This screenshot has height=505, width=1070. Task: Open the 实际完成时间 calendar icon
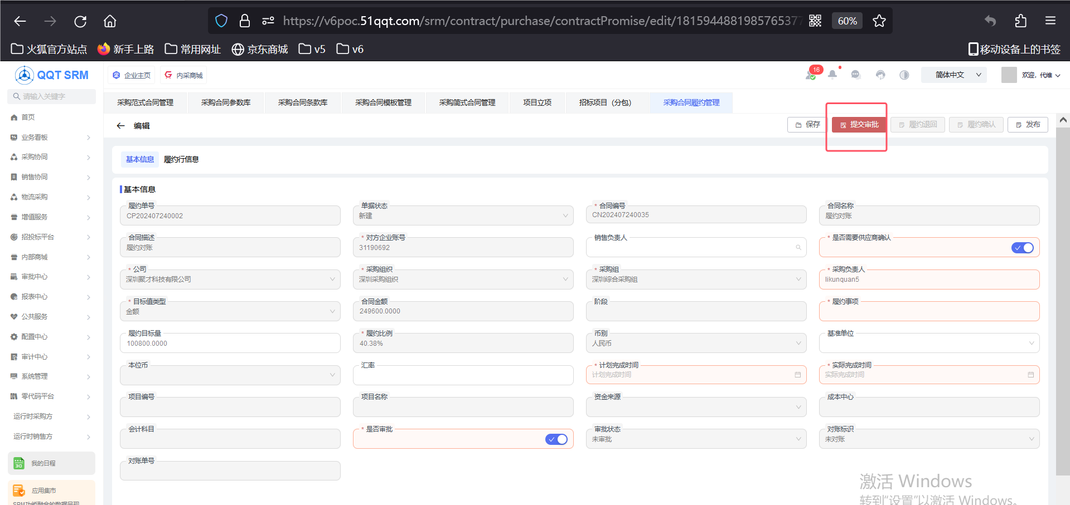pyautogui.click(x=1031, y=375)
